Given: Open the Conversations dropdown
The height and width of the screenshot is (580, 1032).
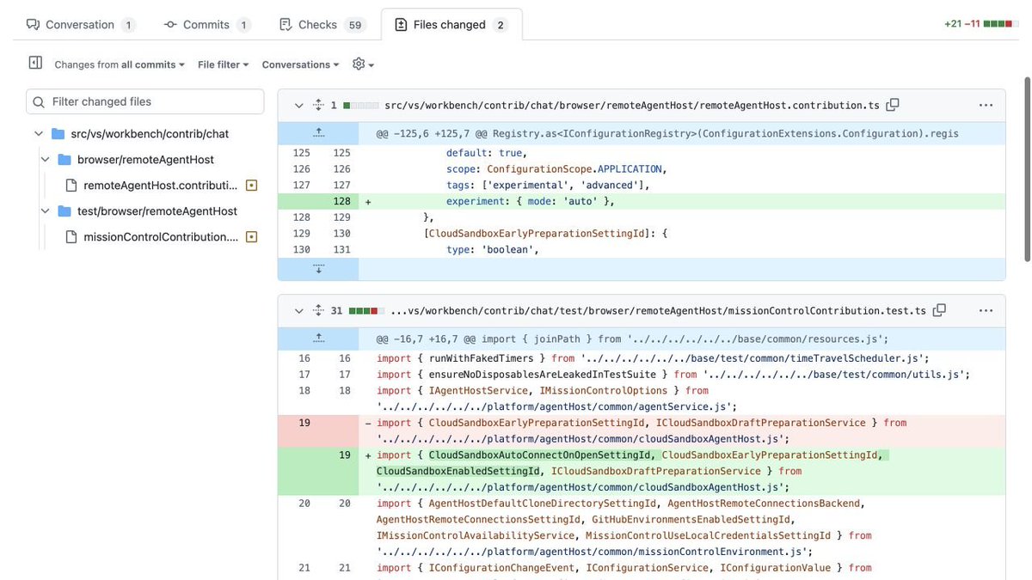Looking at the screenshot, I should [x=300, y=64].
